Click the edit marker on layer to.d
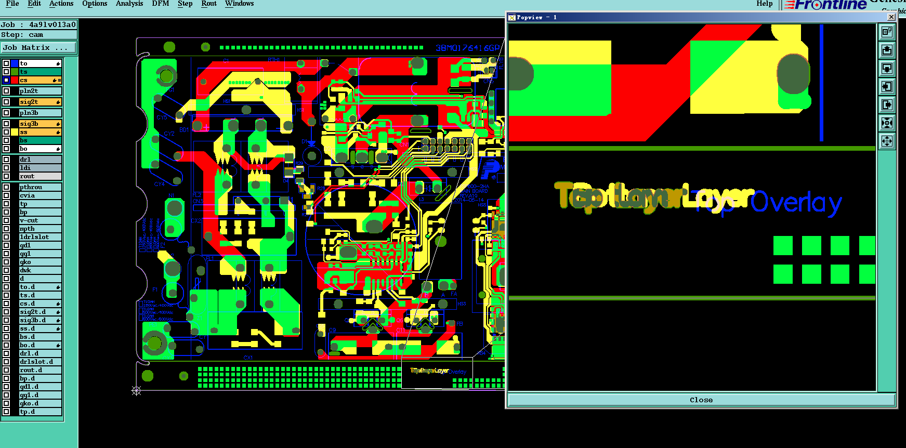Screen dimensions: 906x448 58,287
